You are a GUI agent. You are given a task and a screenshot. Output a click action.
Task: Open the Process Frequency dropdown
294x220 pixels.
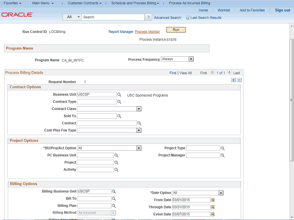[x=191, y=59]
